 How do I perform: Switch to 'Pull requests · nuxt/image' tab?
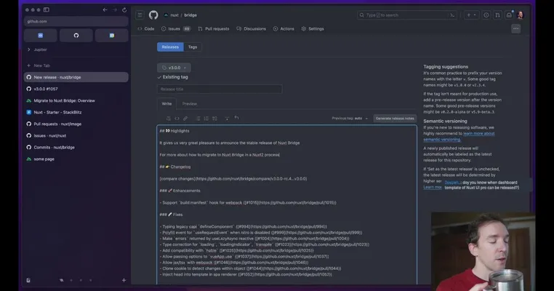pyautogui.click(x=76, y=124)
